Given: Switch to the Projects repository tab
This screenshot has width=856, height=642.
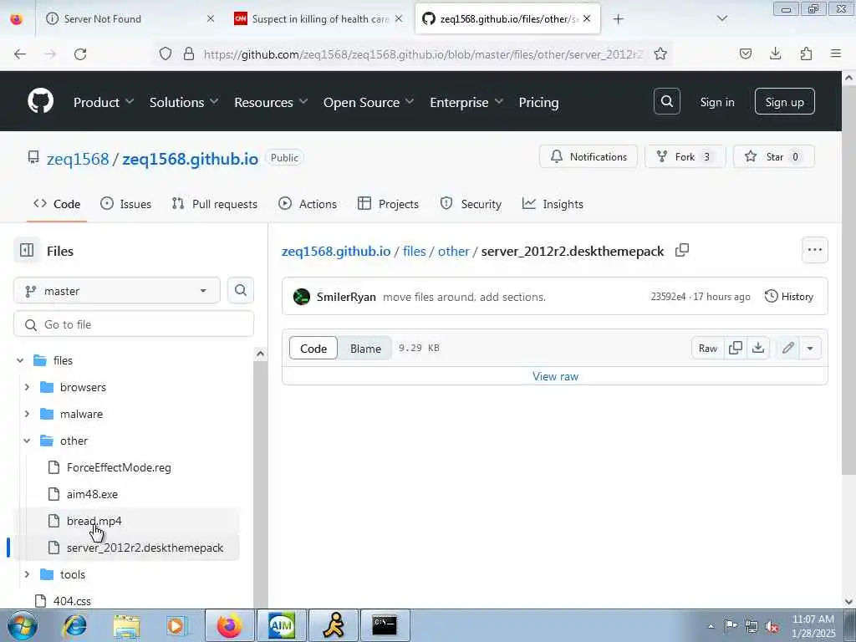Looking at the screenshot, I should click(x=388, y=204).
